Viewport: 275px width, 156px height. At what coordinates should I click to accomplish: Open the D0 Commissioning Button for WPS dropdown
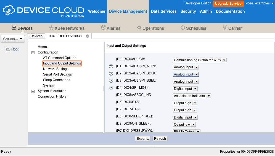click(200, 60)
